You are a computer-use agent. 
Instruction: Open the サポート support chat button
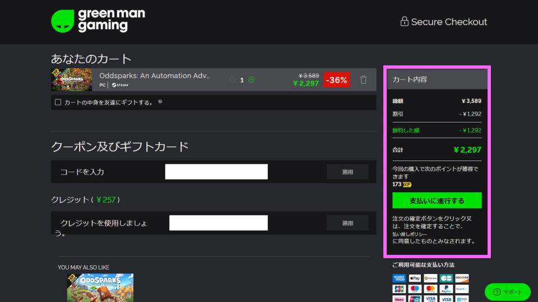tap(508, 292)
